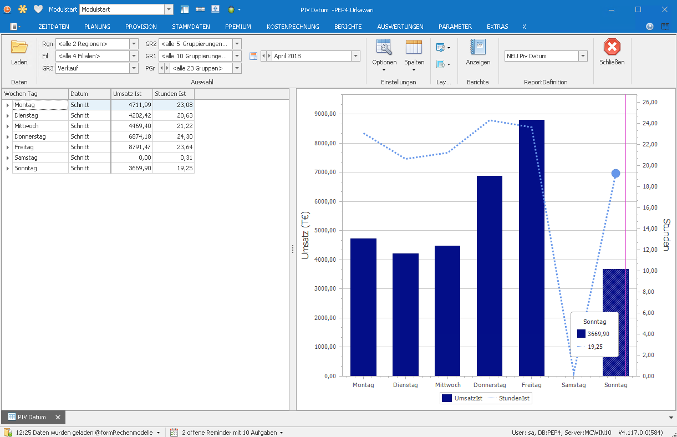Open the Spalten columns chooser
The height and width of the screenshot is (437, 677).
click(x=414, y=48)
